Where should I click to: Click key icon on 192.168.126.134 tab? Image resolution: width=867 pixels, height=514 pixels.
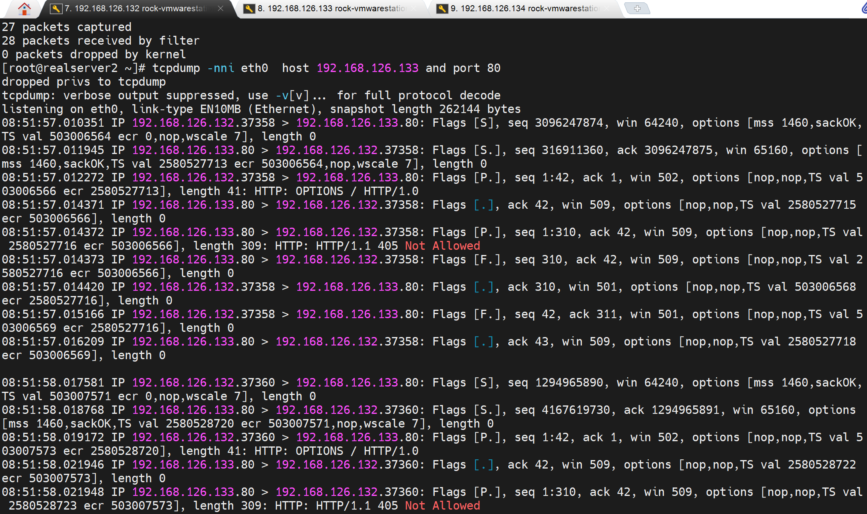(x=442, y=8)
